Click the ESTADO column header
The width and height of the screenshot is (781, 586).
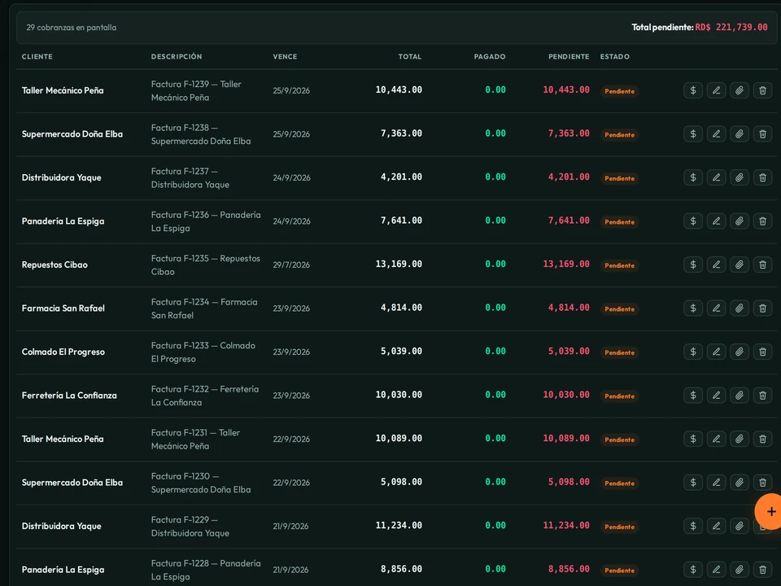tap(615, 57)
